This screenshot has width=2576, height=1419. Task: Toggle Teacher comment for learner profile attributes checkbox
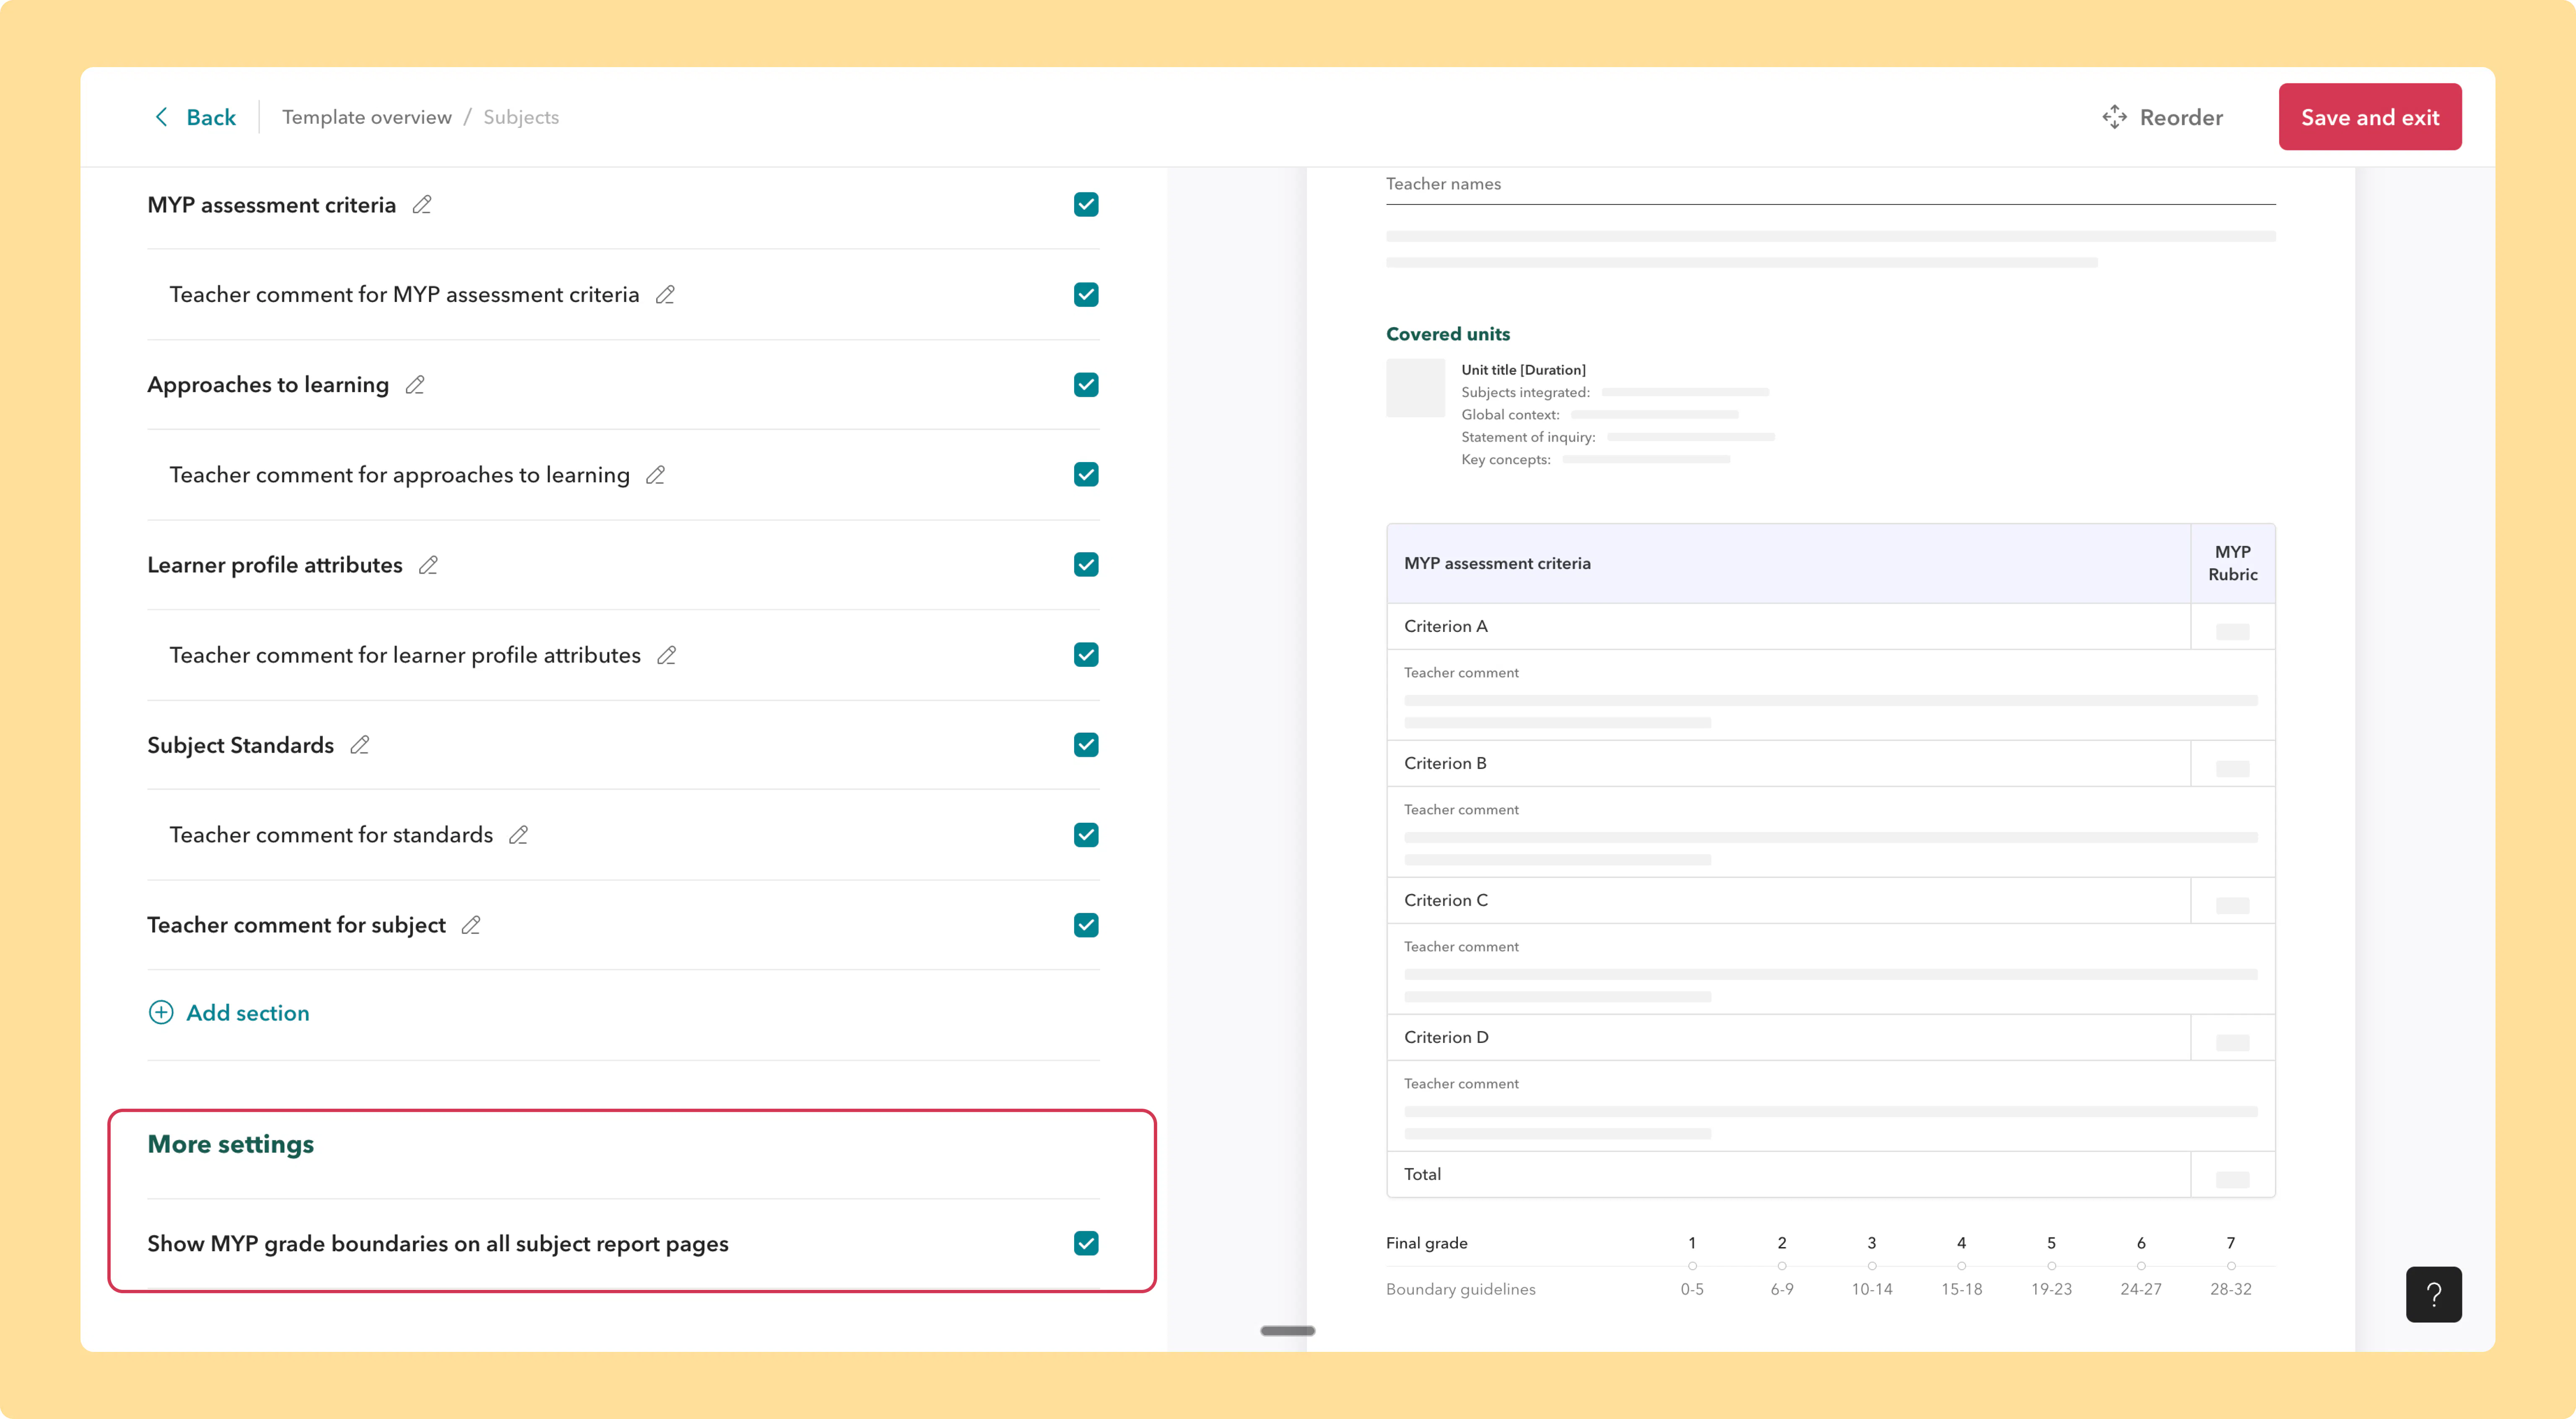click(1086, 655)
